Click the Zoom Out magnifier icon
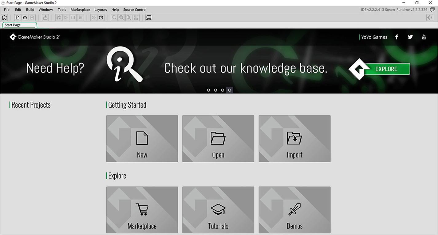Viewport: 438px width, 235px height. [x=114, y=18]
